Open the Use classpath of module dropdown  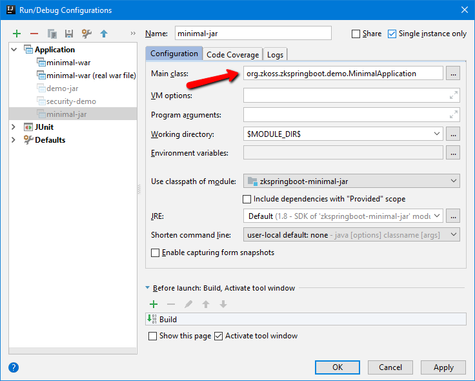(x=351, y=181)
